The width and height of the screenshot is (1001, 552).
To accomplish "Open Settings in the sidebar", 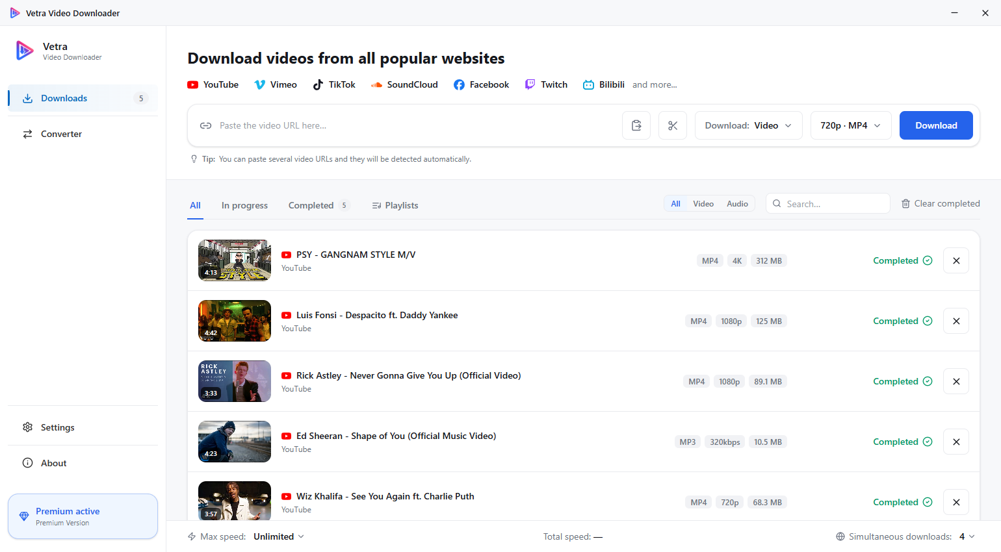I will [83, 427].
